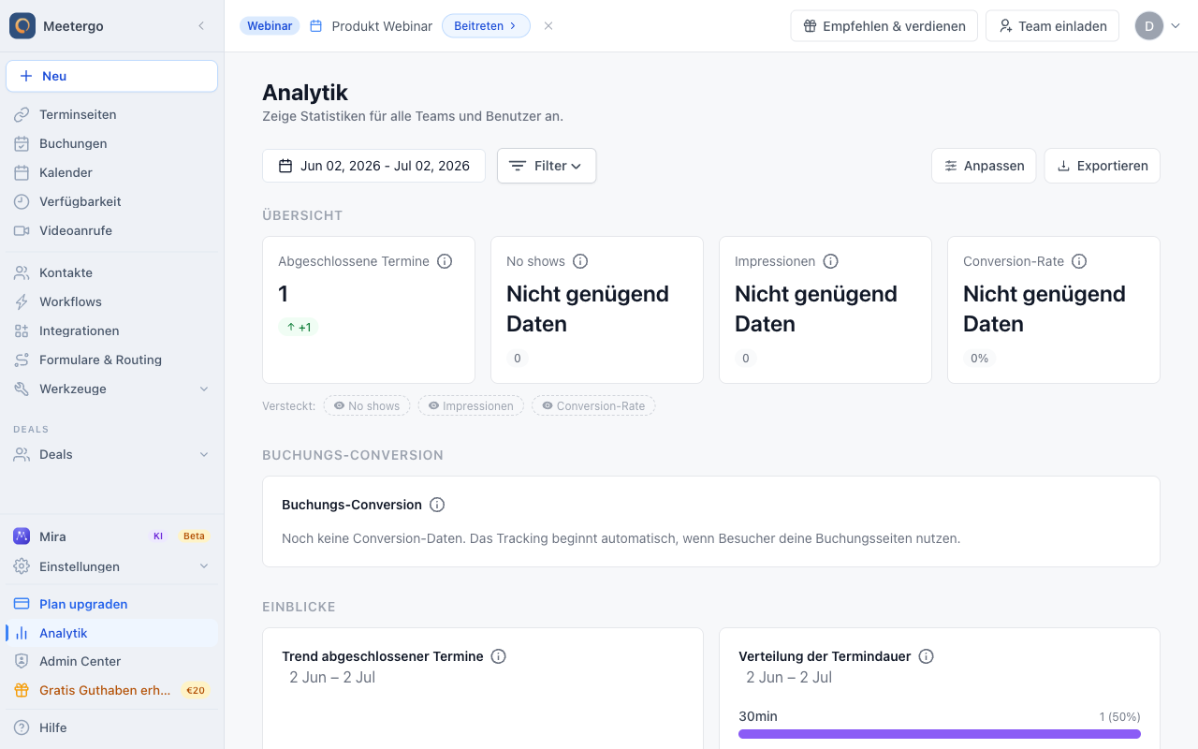Click the Verfügbarkeit clock icon
The height and width of the screenshot is (749, 1198).
click(22, 201)
